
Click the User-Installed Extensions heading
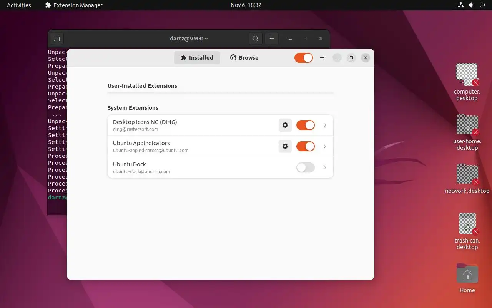pyautogui.click(x=142, y=86)
